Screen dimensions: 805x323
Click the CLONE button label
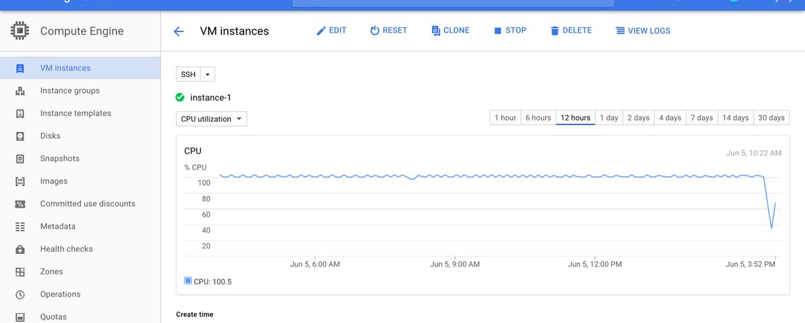457,31
